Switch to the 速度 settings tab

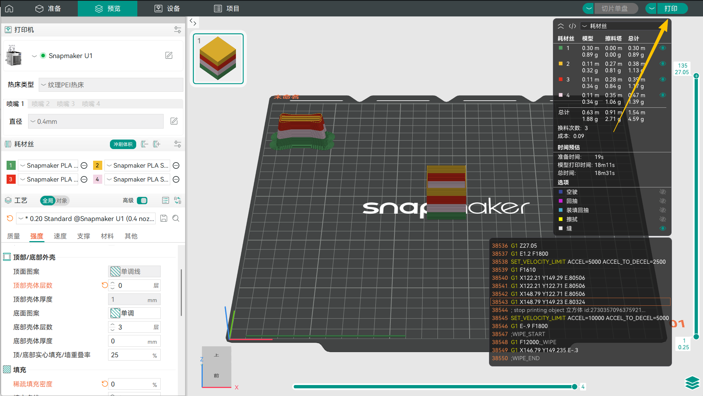[60, 236]
